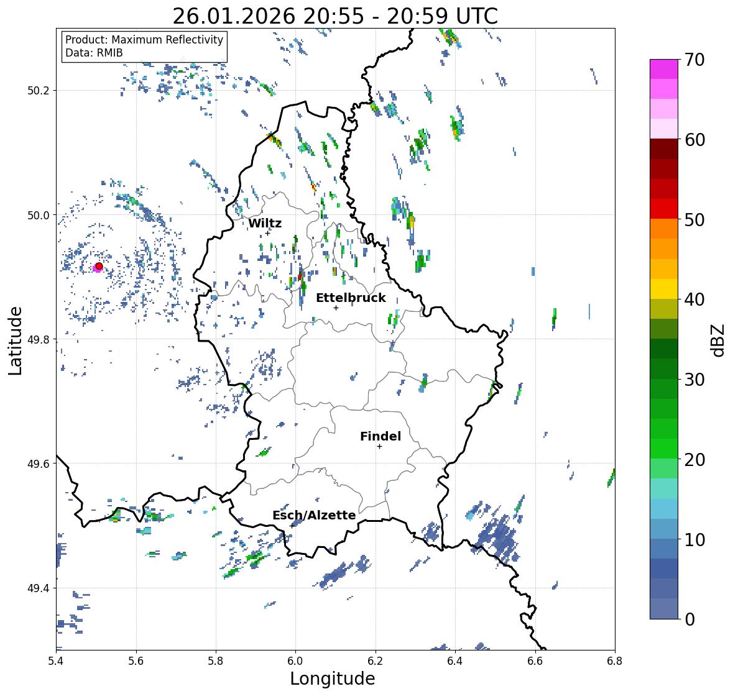733x694 pixels.
Task: Click the 40 dBZ colorbar label
Action: (x=694, y=299)
